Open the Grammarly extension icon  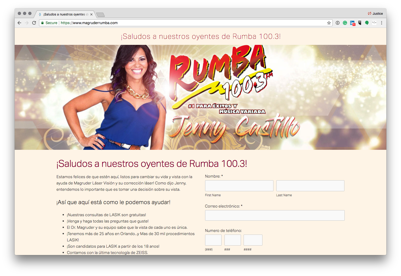pos(345,23)
